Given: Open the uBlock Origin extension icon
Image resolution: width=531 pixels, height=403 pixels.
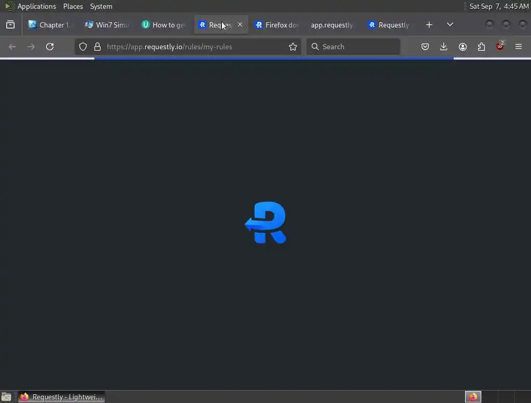Looking at the screenshot, I should coord(500,47).
